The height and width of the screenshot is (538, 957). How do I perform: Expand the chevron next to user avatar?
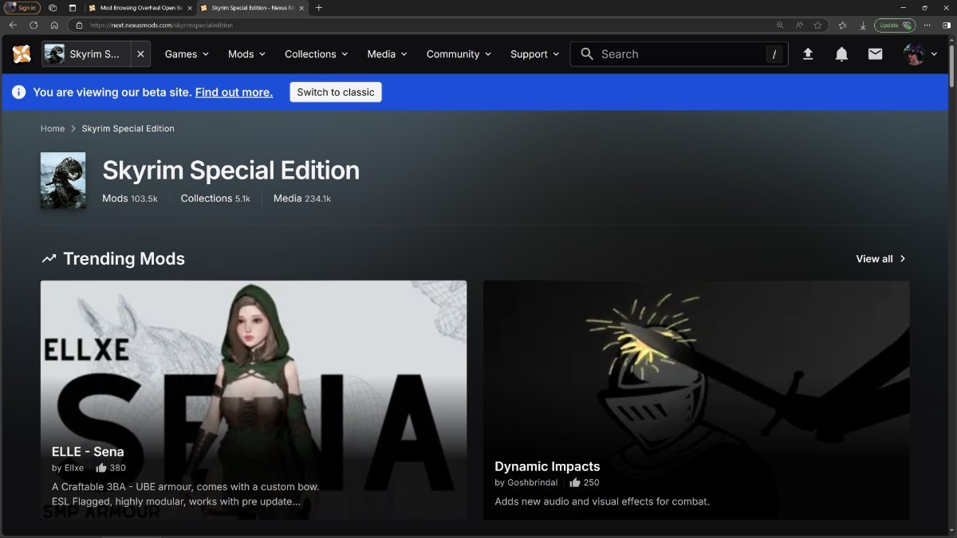(934, 54)
